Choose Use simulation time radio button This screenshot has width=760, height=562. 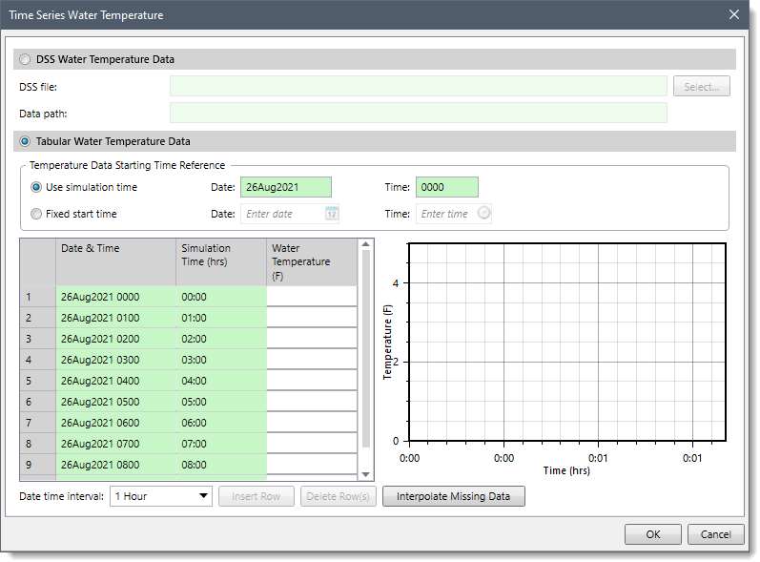coord(36,187)
